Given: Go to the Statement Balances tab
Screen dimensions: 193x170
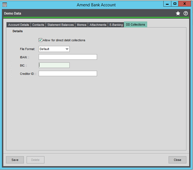Looking at the screenshot, I should tap(60, 25).
